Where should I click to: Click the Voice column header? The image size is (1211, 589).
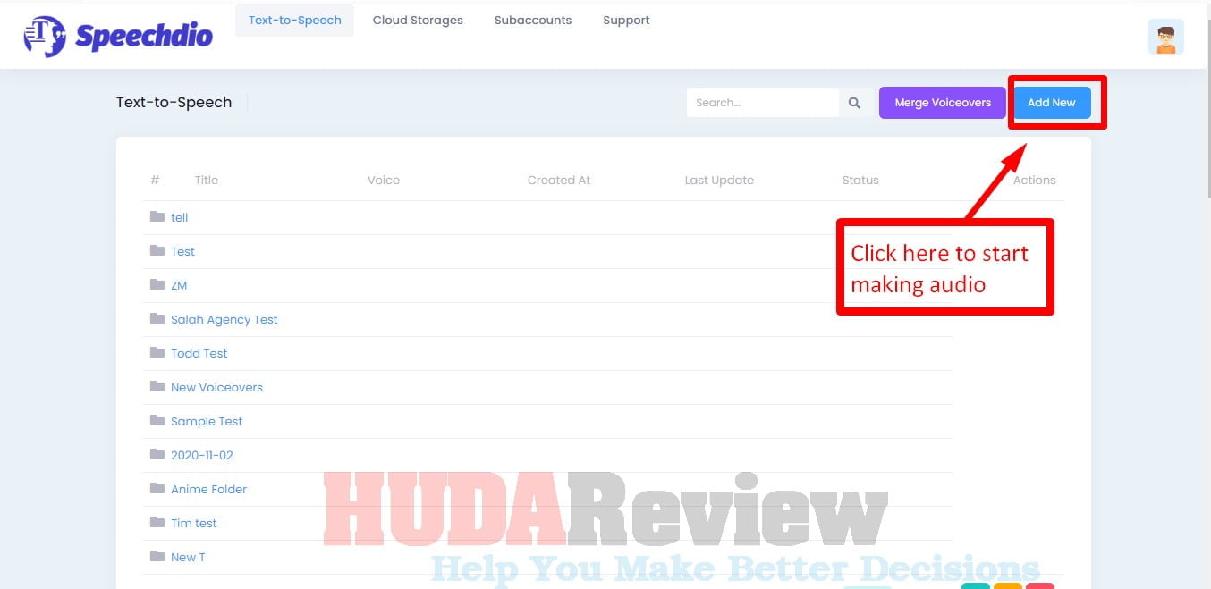point(384,180)
